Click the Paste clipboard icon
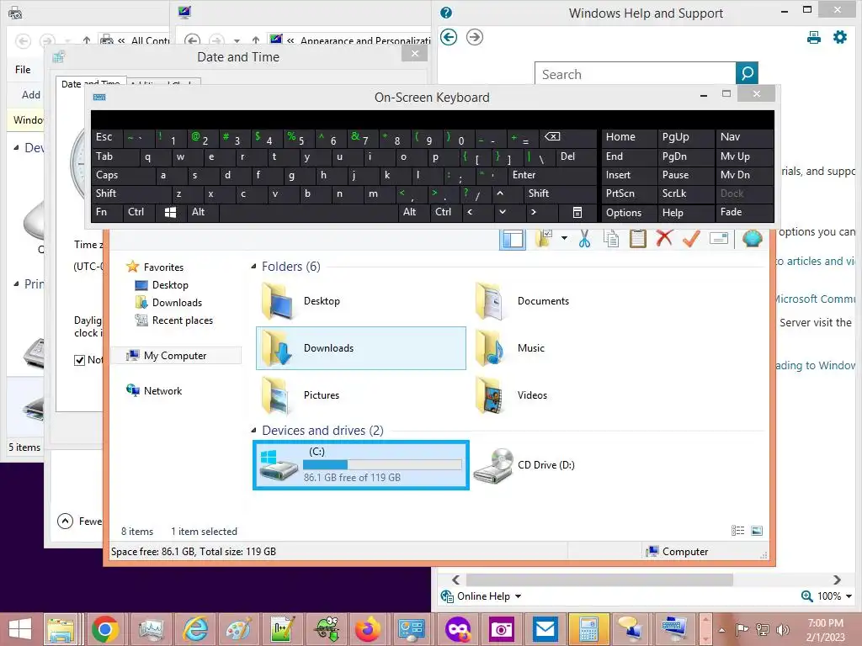Viewport: 862px width, 646px height. tap(638, 238)
